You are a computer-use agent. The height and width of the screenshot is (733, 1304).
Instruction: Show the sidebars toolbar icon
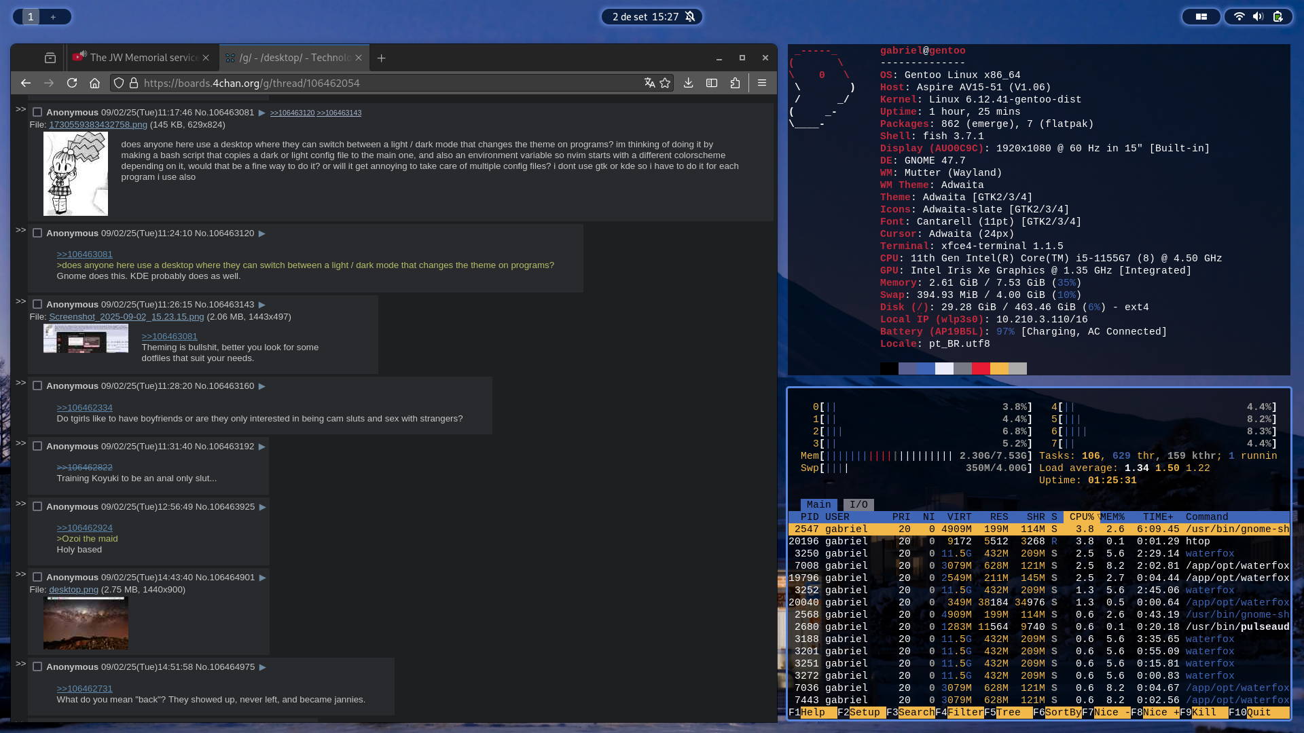point(712,83)
